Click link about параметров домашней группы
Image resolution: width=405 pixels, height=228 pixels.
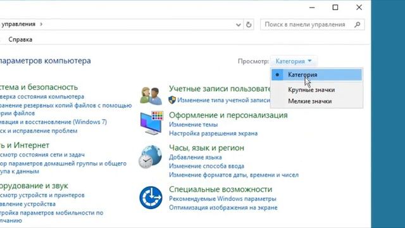click(63, 167)
